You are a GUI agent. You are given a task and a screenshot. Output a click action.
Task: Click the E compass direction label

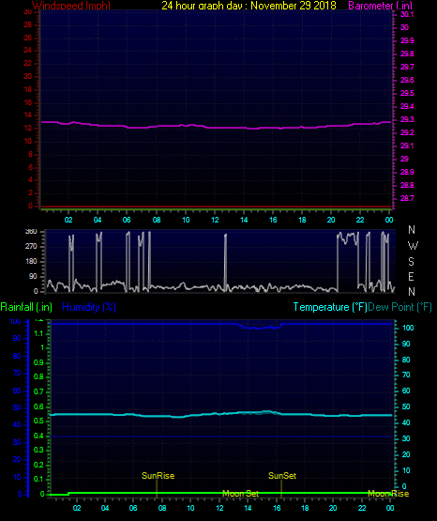click(411, 276)
